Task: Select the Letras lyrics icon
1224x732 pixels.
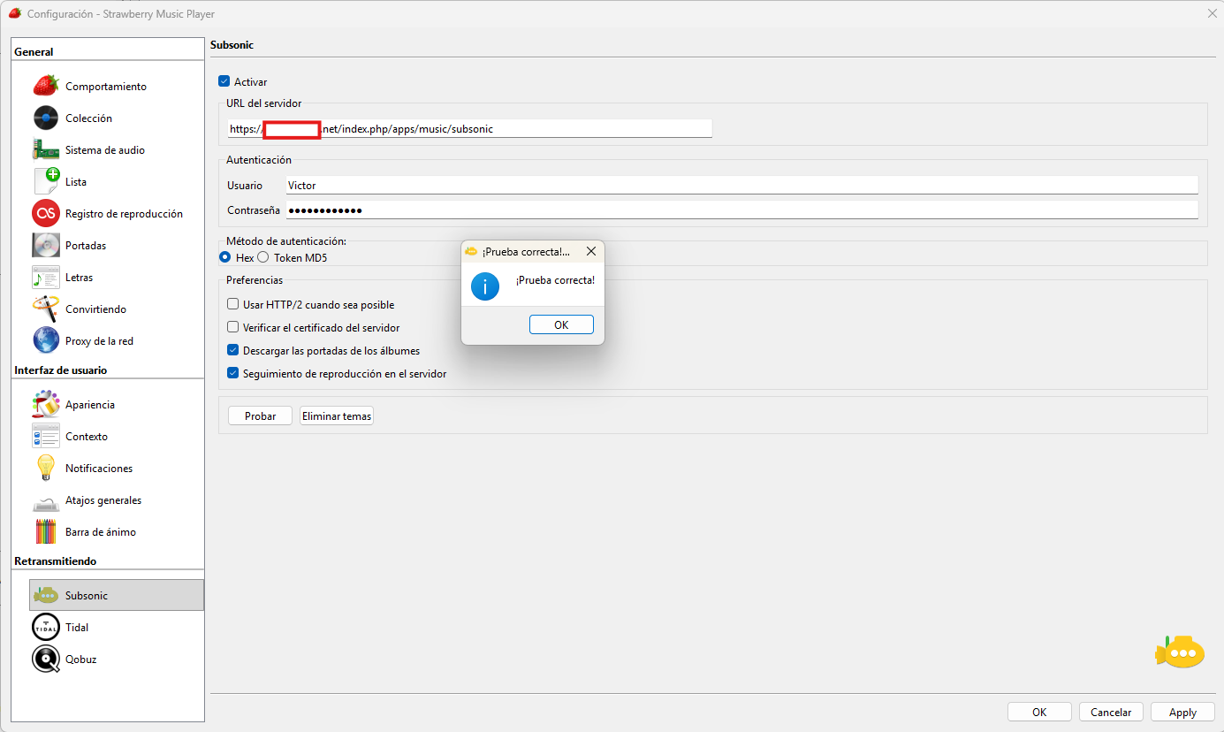Action: point(46,278)
